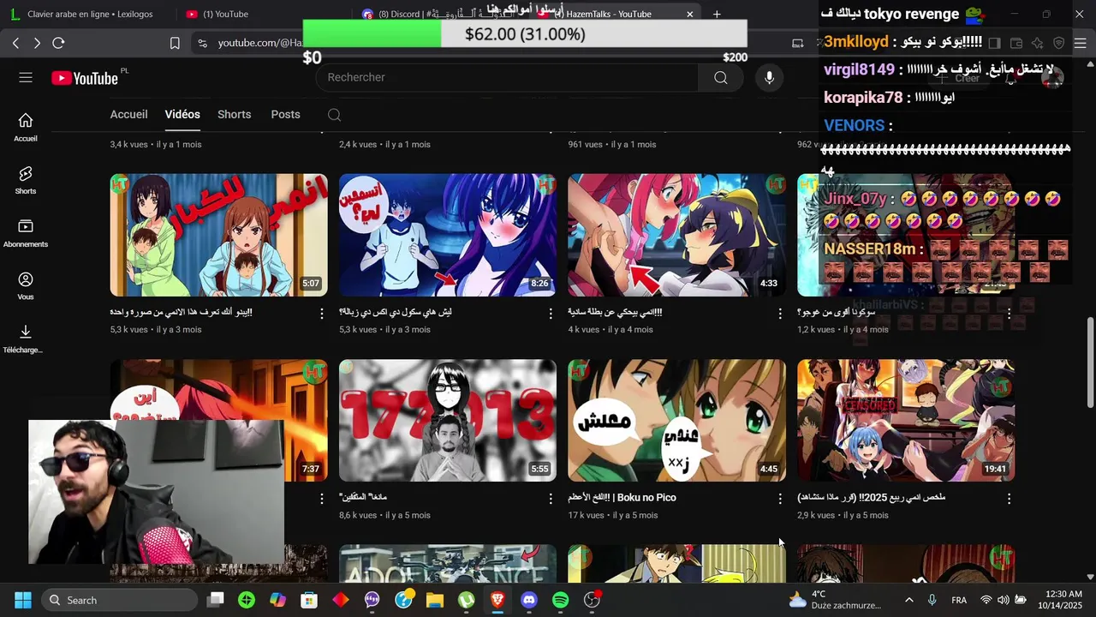Open options menu for 7:37 video
Screen dimensions: 1096x617
[322, 499]
